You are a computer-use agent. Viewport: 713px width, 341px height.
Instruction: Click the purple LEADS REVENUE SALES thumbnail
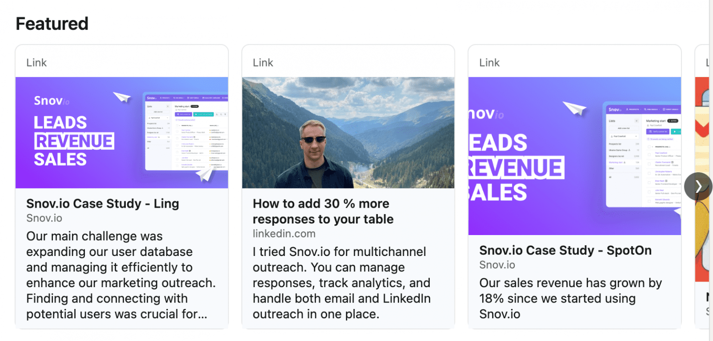(x=122, y=133)
